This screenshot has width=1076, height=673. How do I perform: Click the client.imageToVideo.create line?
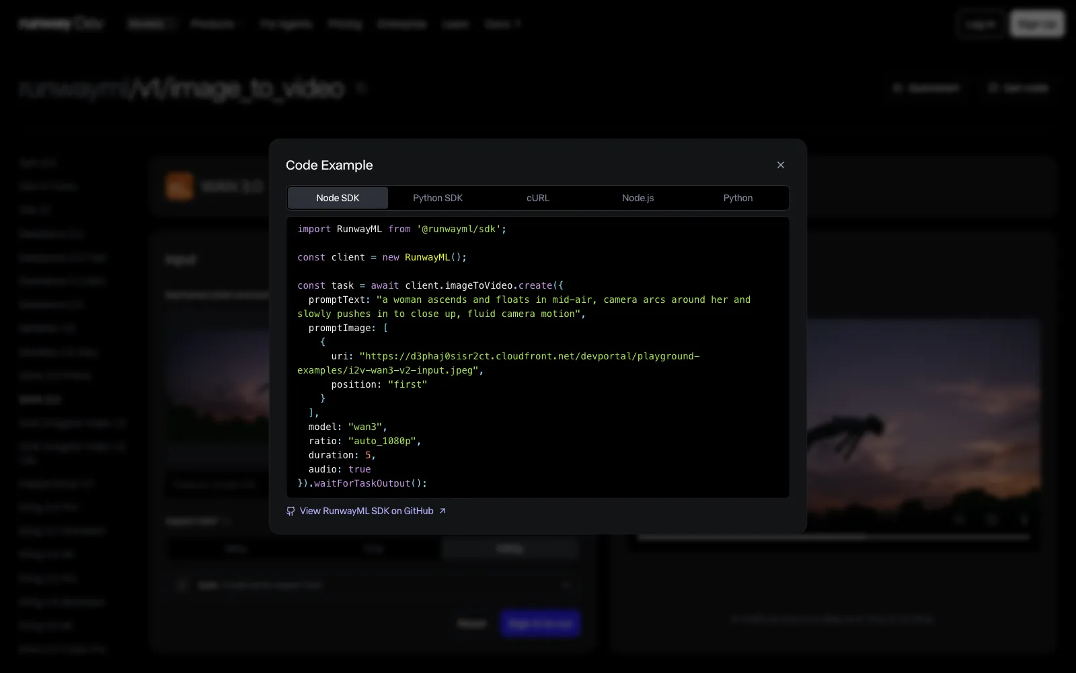click(430, 285)
